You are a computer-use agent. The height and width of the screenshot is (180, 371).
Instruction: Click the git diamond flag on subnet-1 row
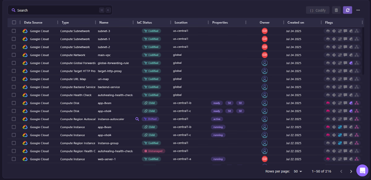point(334,39)
